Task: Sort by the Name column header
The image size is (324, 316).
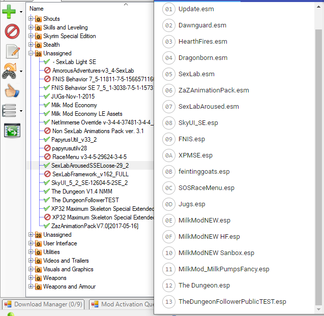Action: (37, 9)
